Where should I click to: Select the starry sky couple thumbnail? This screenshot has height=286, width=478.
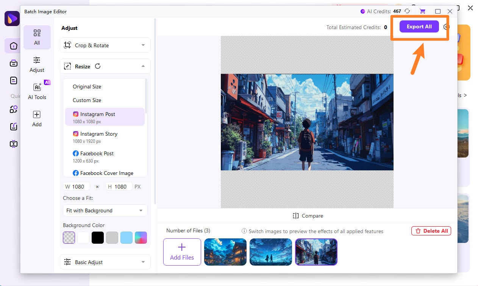click(271, 252)
